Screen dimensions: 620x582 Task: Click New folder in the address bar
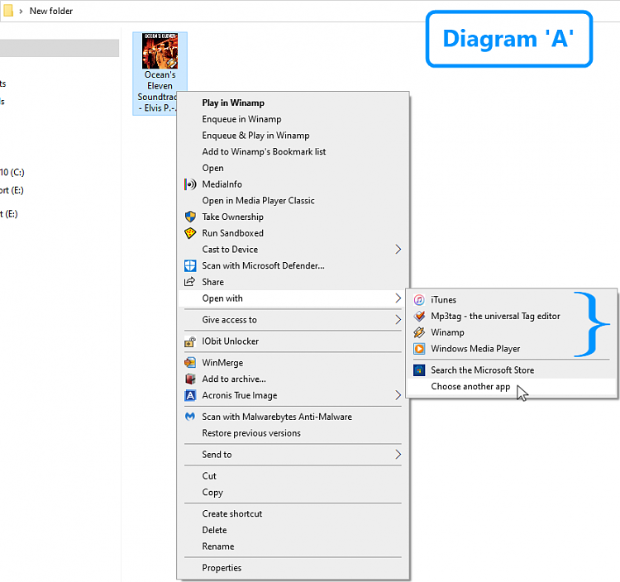pyautogui.click(x=51, y=11)
